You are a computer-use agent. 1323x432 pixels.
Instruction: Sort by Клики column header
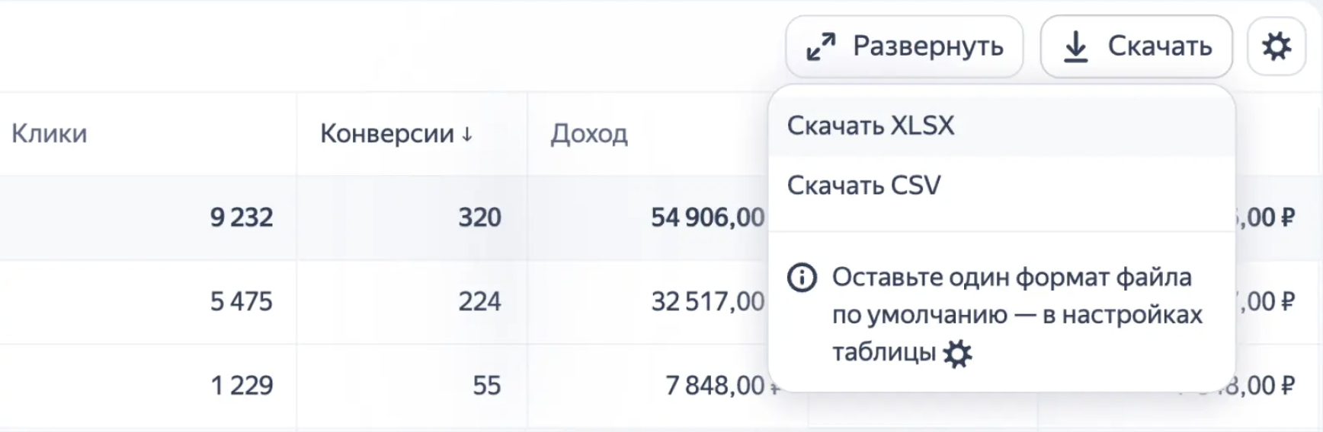tap(50, 134)
